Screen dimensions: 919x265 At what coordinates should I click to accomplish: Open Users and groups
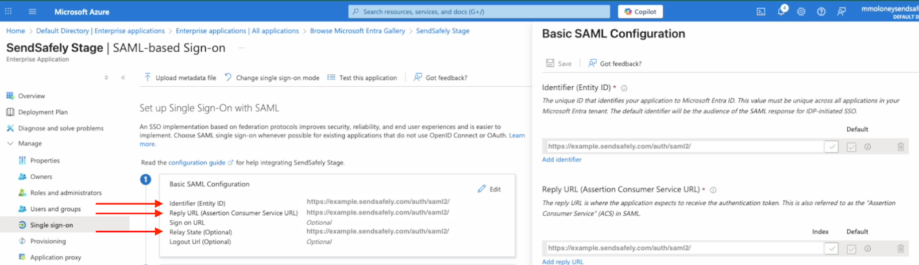56,209
